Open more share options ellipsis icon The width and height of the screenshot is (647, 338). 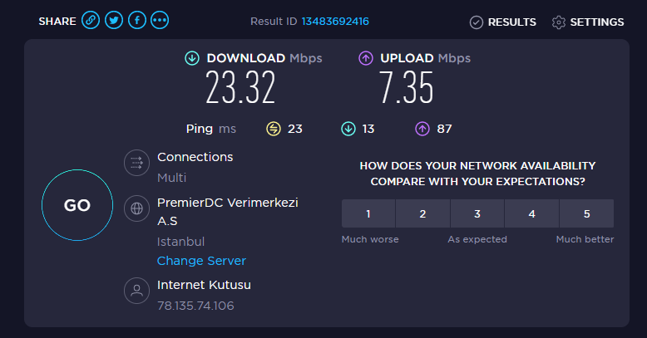pos(160,20)
